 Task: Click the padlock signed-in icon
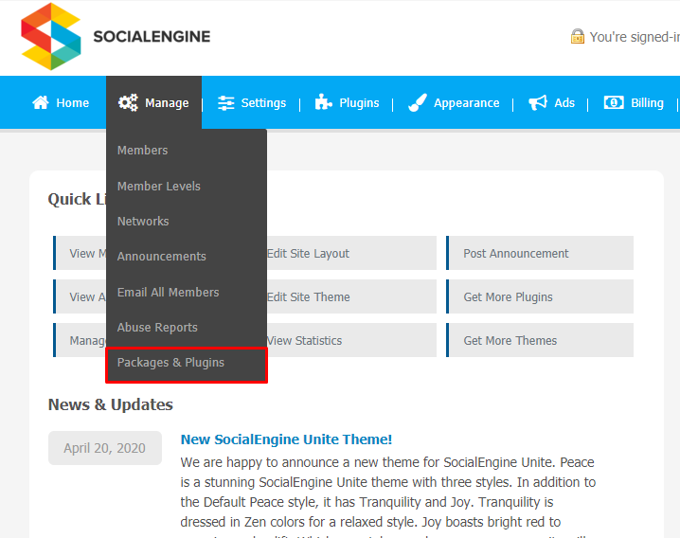(x=577, y=36)
